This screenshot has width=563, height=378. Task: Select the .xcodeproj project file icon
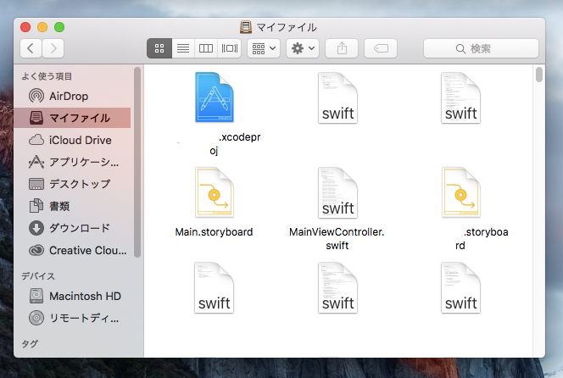pyautogui.click(x=215, y=97)
